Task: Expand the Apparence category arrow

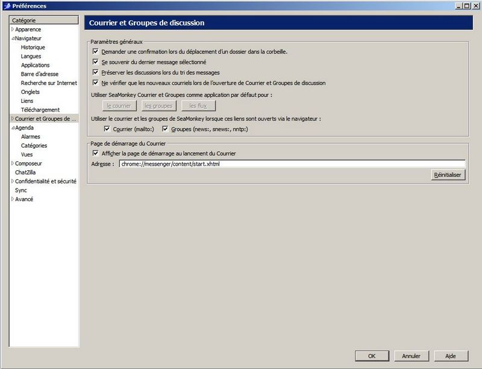Action: pyautogui.click(x=13, y=29)
